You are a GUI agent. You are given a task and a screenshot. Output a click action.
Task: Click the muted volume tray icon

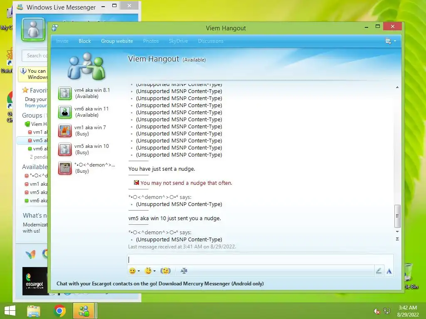(x=376, y=311)
